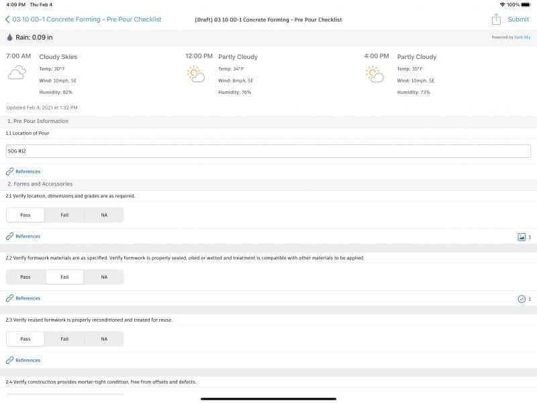Check the battery status icon
This screenshot has height=403, width=537.
526,5
